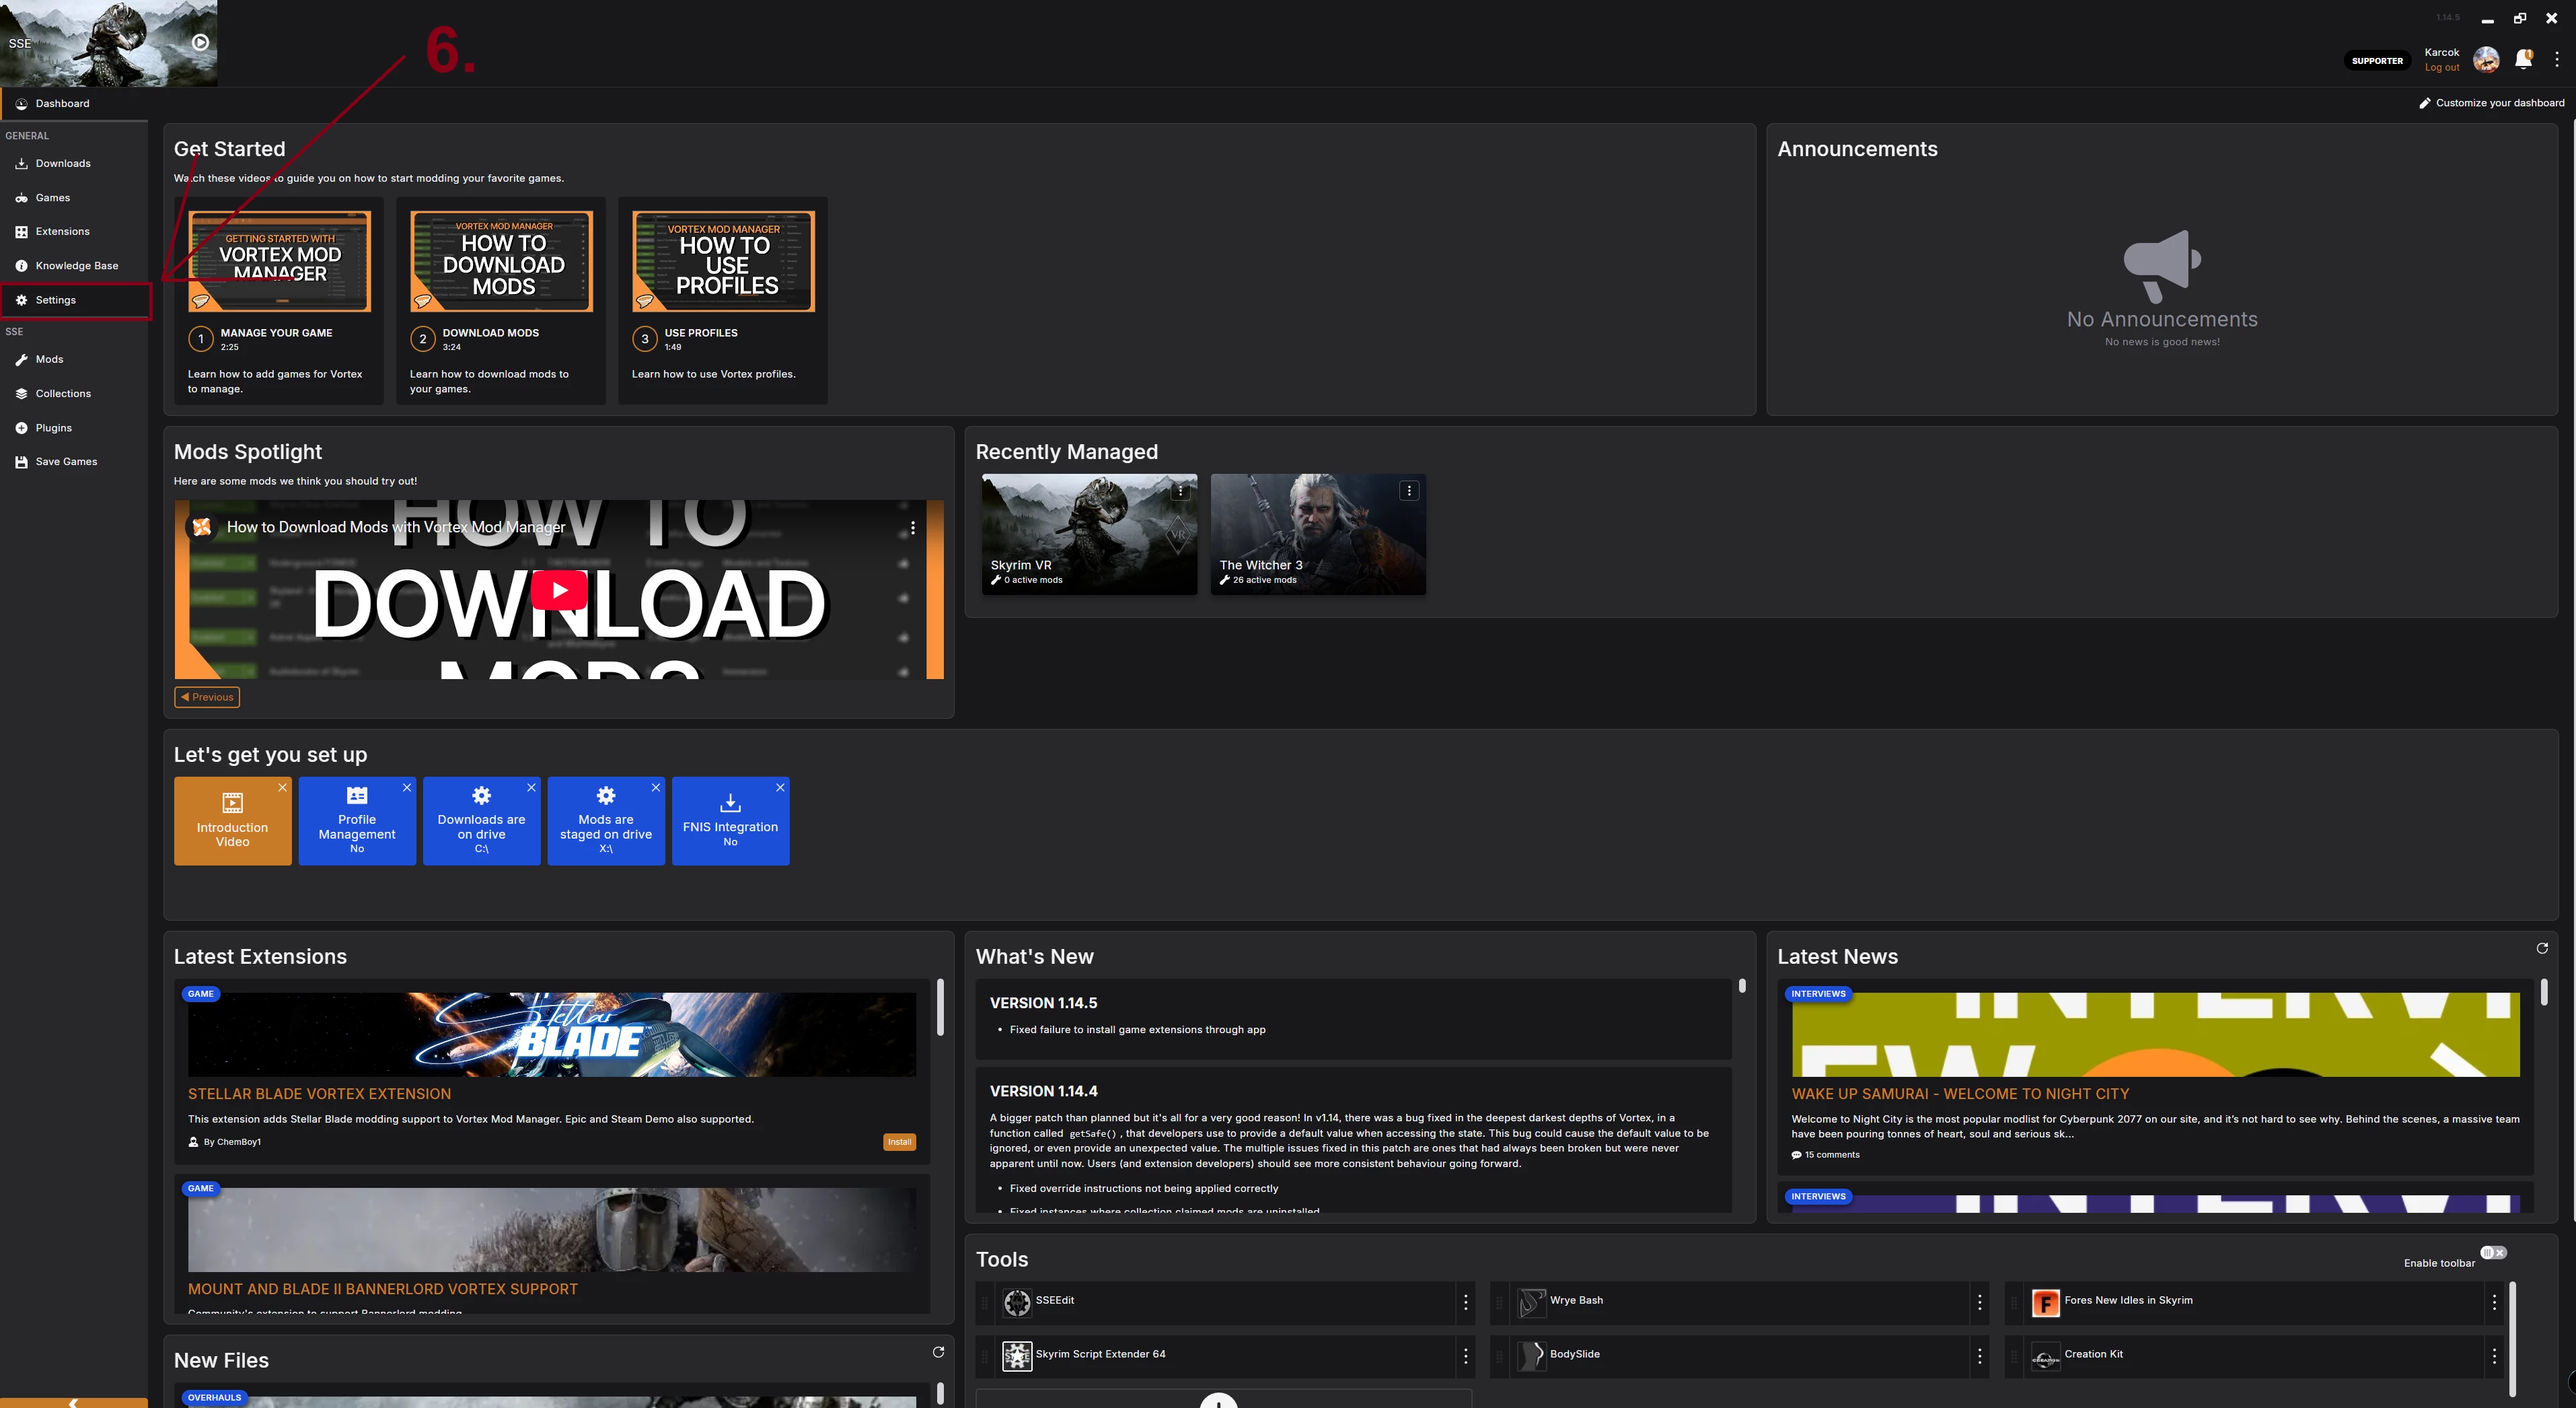The width and height of the screenshot is (2576, 1408).
Task: Launch the Creation Kit tool icon
Action: [x=2046, y=1356]
